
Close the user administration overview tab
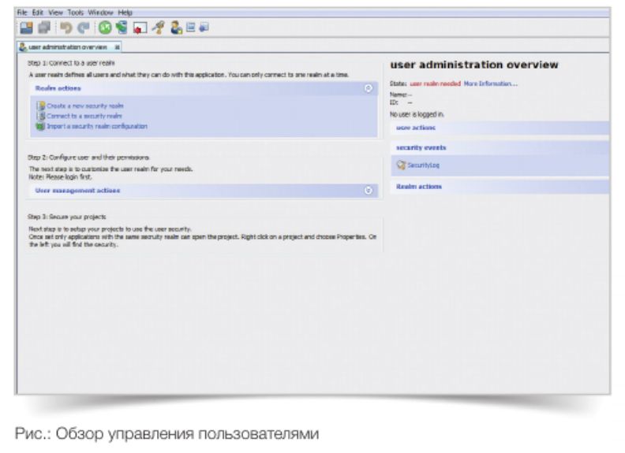118,47
